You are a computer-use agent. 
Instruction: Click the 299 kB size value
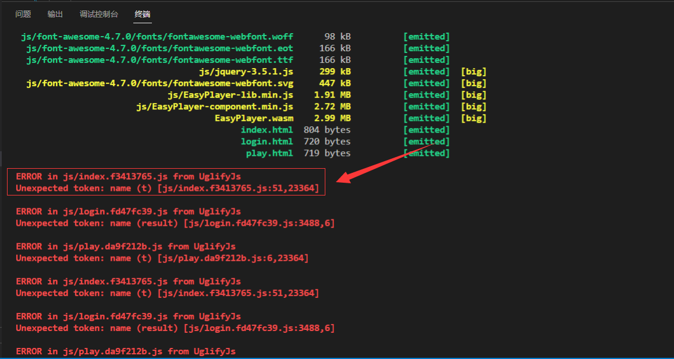335,72
